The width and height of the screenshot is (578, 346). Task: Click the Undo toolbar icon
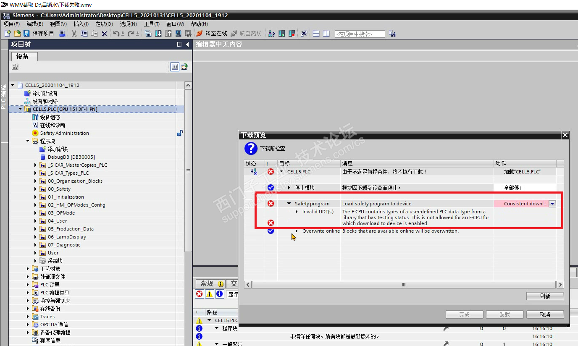coord(116,34)
